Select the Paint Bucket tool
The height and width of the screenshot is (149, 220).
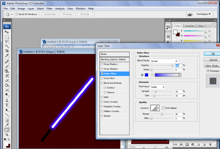[x=7, y=85]
